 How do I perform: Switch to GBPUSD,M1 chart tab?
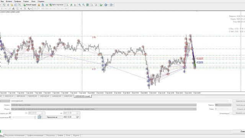tap(21, 96)
